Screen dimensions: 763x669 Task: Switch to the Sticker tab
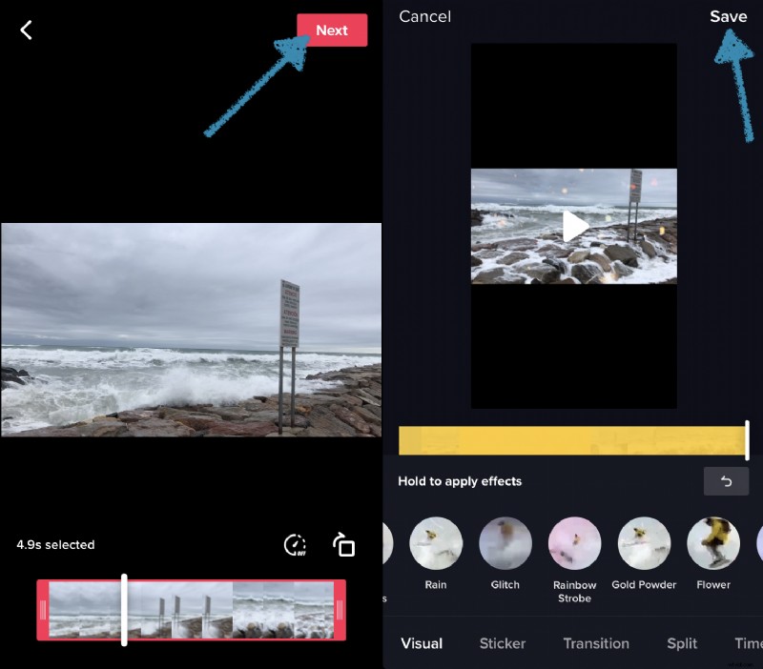503,643
